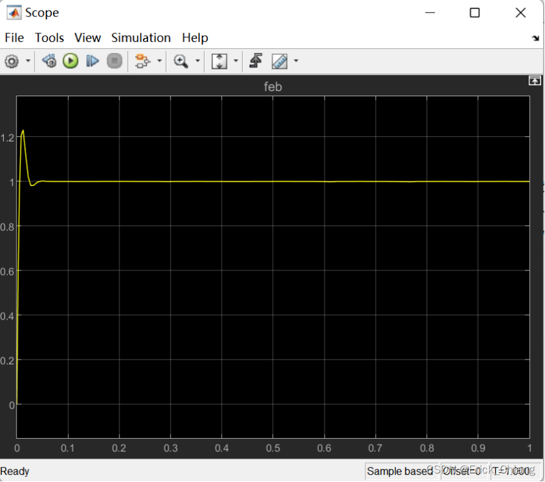This screenshot has height=482, width=545.
Task: Click the 1.2 y-axis tick label
Action: 7,138
